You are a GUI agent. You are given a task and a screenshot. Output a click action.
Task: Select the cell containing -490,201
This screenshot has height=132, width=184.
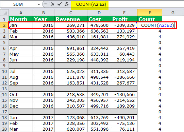(x=124, y=117)
